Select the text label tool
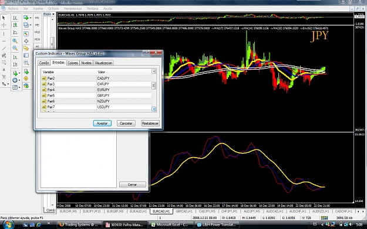 [x=4, y=77]
